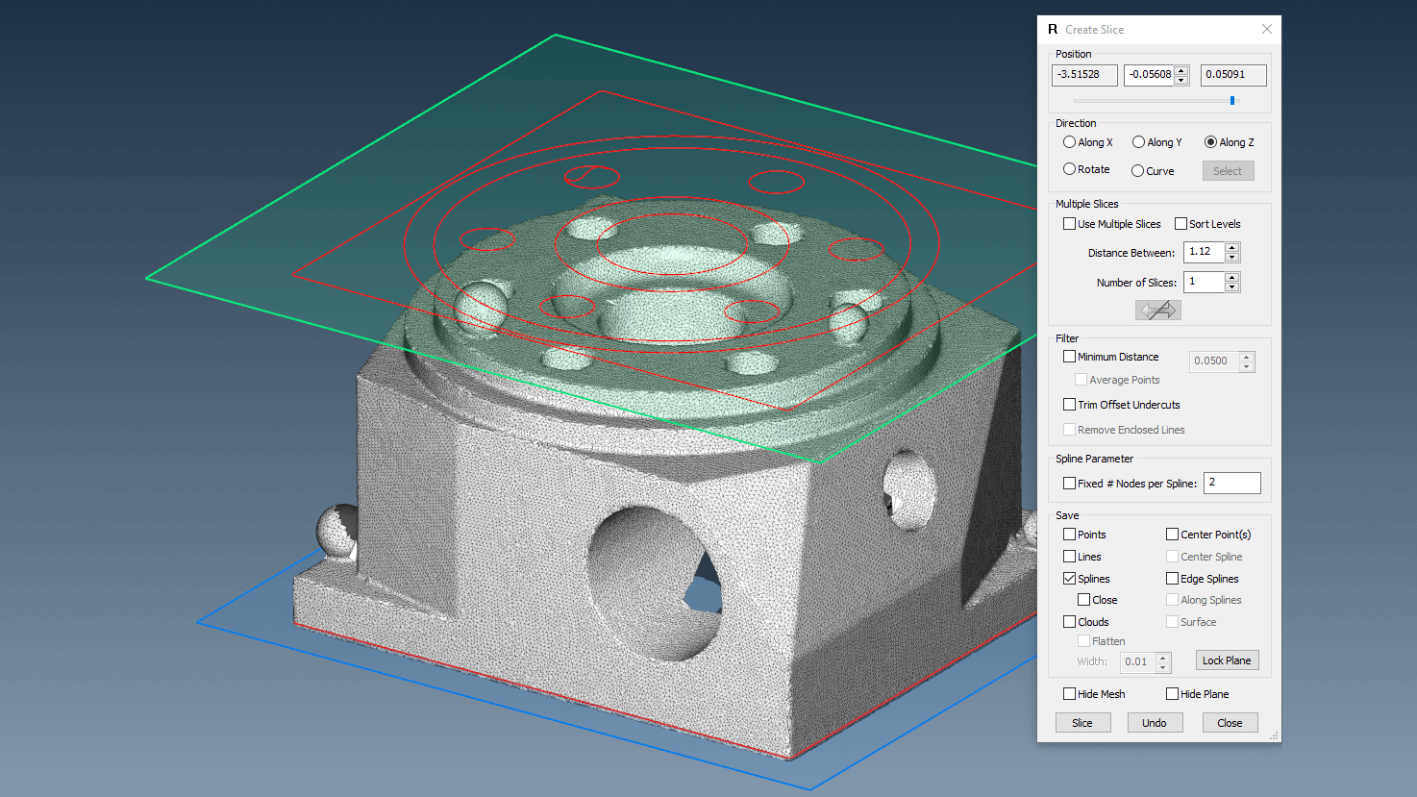Screen dimensions: 1417x797
Task: Uncheck the Splines save option
Action: [1069, 579]
